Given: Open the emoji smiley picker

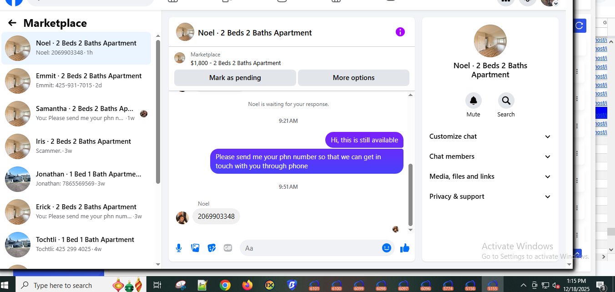Looking at the screenshot, I should pos(387,248).
